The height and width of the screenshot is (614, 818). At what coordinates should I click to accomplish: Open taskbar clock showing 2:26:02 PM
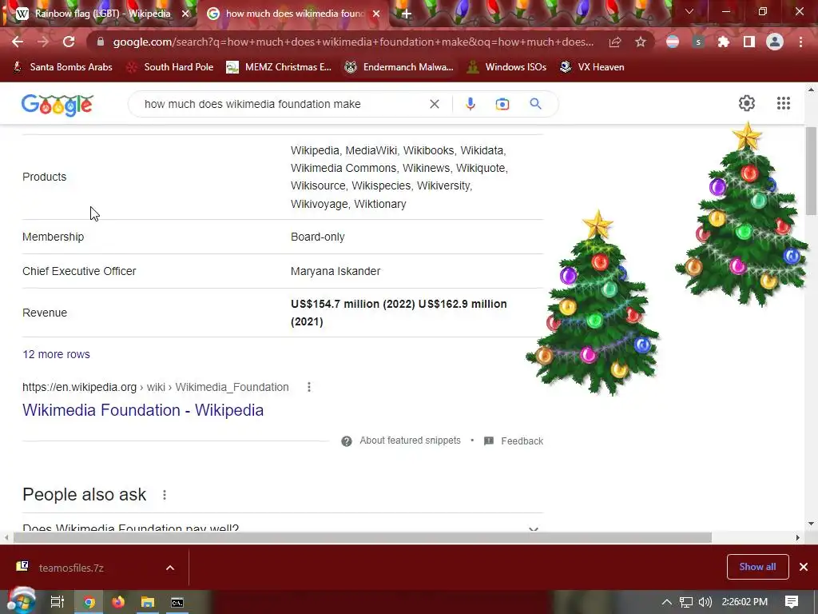(745, 602)
